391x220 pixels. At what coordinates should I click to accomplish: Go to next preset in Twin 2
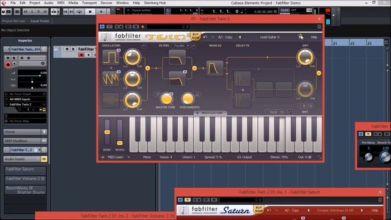click(x=301, y=37)
